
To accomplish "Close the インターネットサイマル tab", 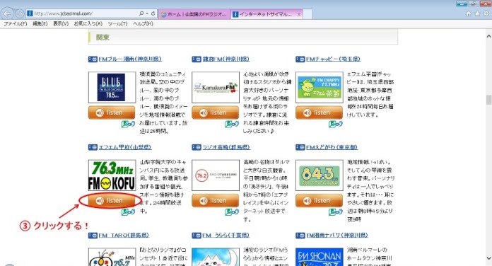I will tap(299, 14).
